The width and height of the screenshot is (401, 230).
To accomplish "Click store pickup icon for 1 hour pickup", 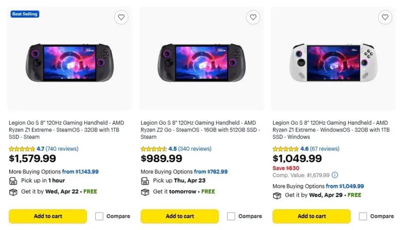I will [x=13, y=181].
